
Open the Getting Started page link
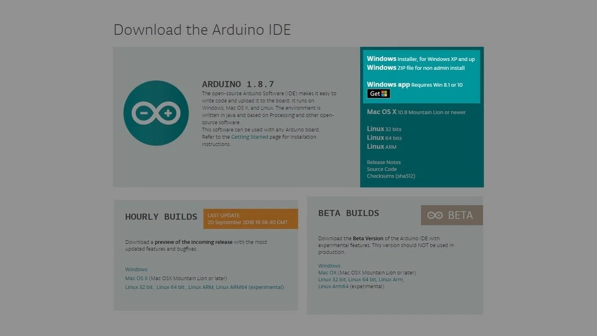tap(249, 137)
